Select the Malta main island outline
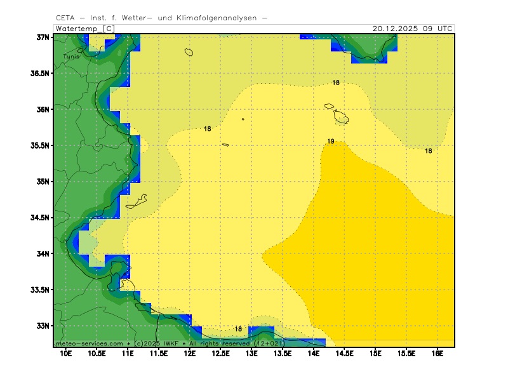The width and height of the screenshot is (508, 381). point(341,117)
